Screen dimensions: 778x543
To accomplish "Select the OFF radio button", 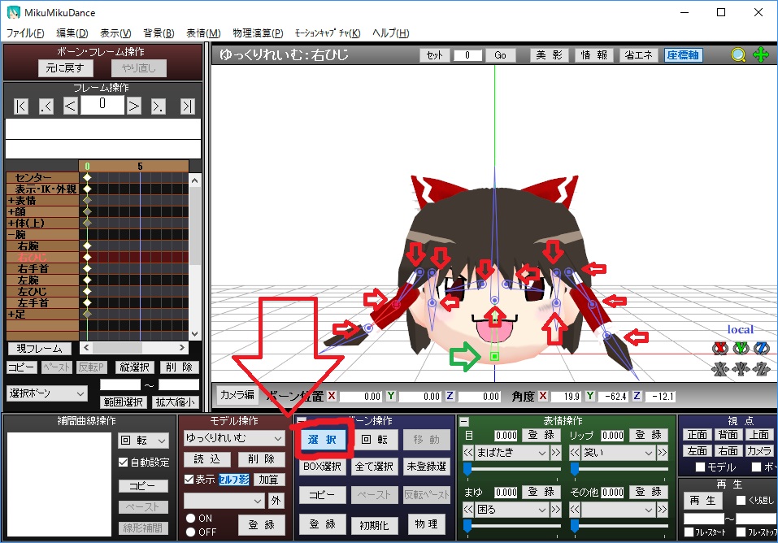I will 192,532.
